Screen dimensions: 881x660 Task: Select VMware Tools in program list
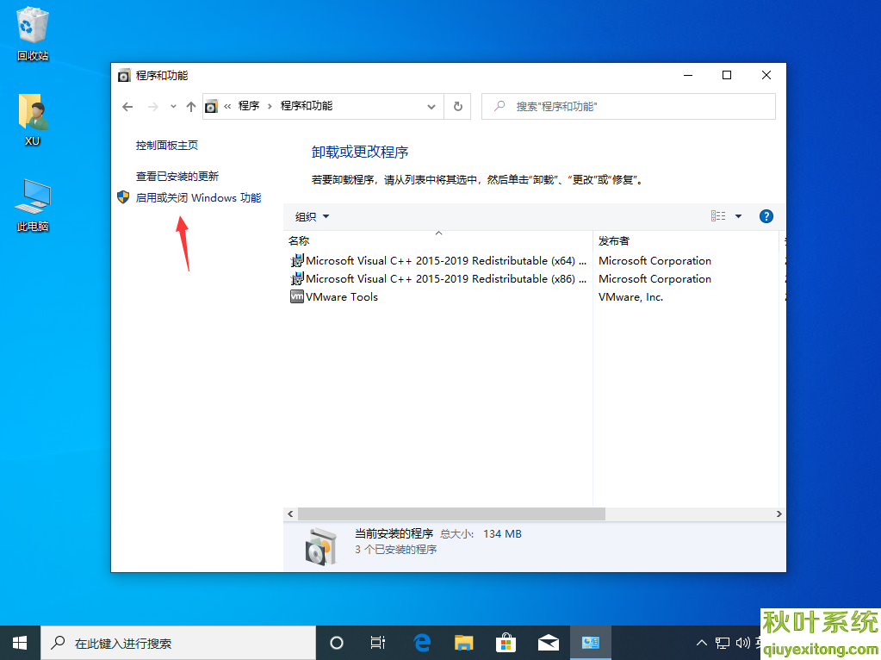pos(341,297)
